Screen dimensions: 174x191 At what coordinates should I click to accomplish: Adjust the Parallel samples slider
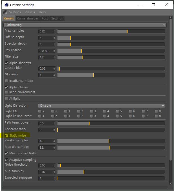tap(111, 141)
